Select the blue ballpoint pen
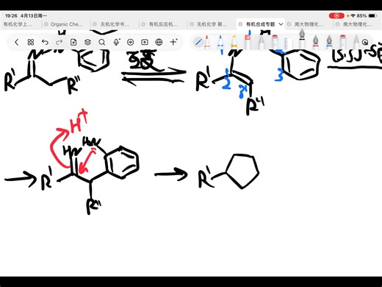382x287 pixels. (220, 42)
